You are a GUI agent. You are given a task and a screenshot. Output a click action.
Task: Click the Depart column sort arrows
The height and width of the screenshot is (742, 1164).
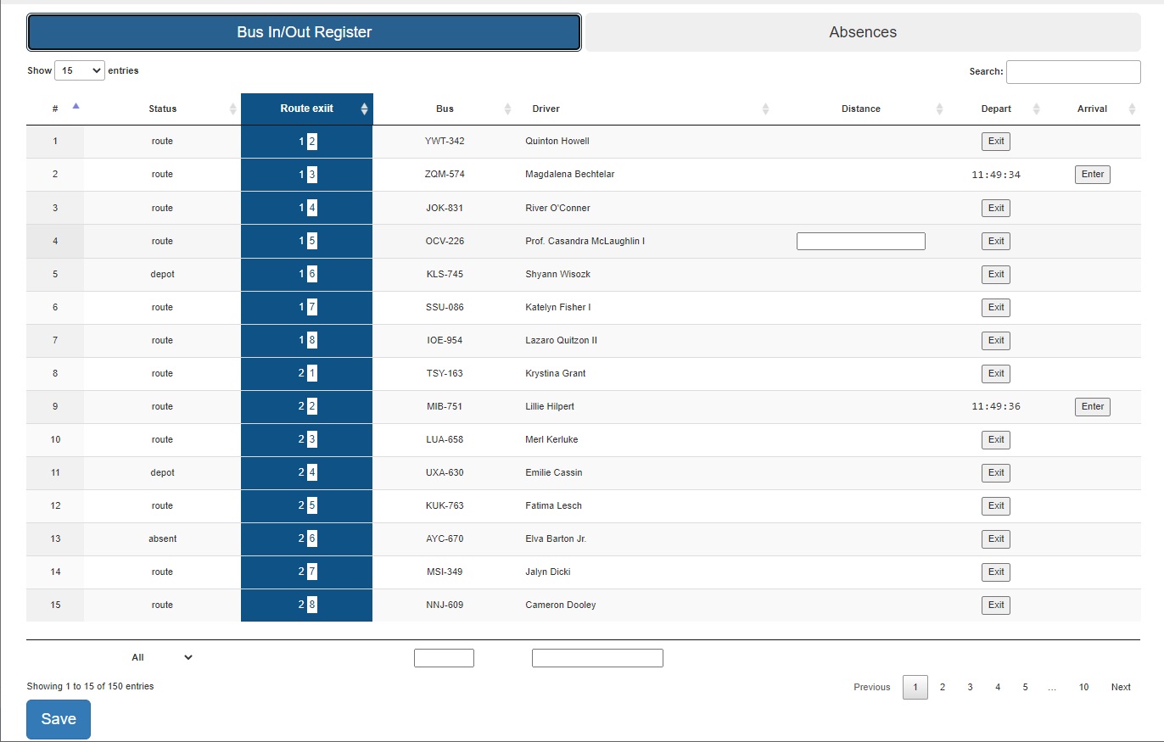[1036, 109]
